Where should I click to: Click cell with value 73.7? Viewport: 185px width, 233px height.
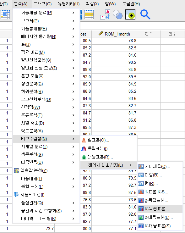coord(32,229)
